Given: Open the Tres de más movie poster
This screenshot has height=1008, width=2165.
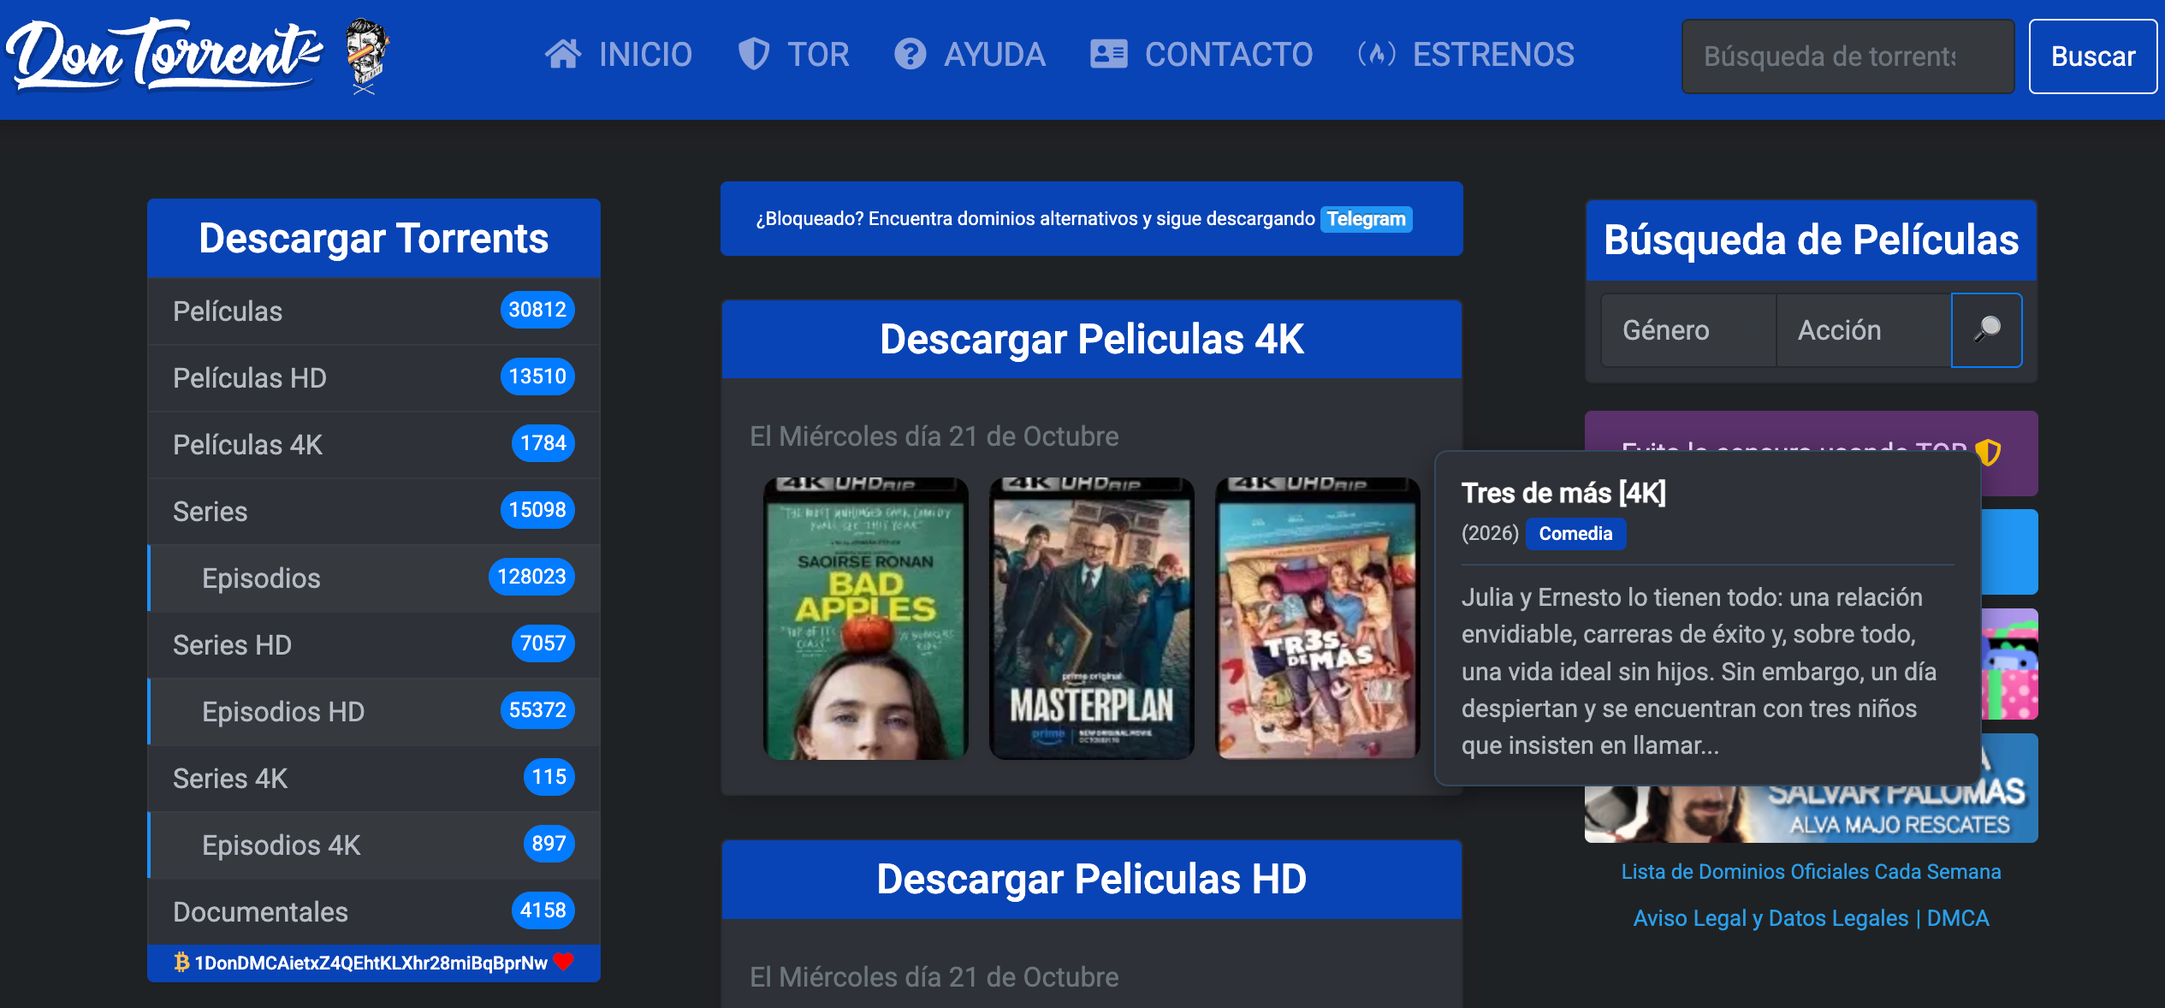Looking at the screenshot, I should 1317,619.
